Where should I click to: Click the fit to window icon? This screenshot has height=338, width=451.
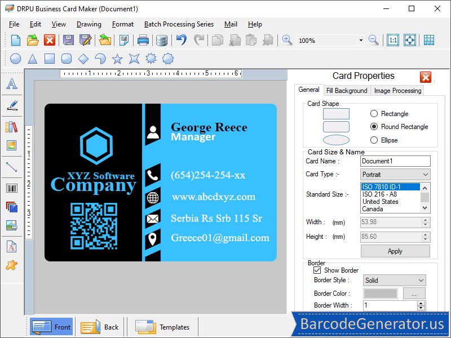tap(410, 40)
